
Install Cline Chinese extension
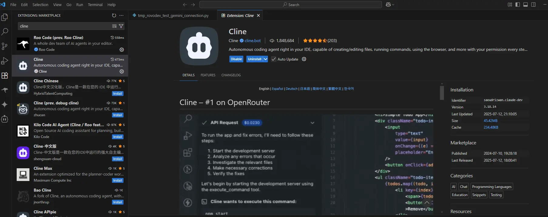tap(118, 94)
